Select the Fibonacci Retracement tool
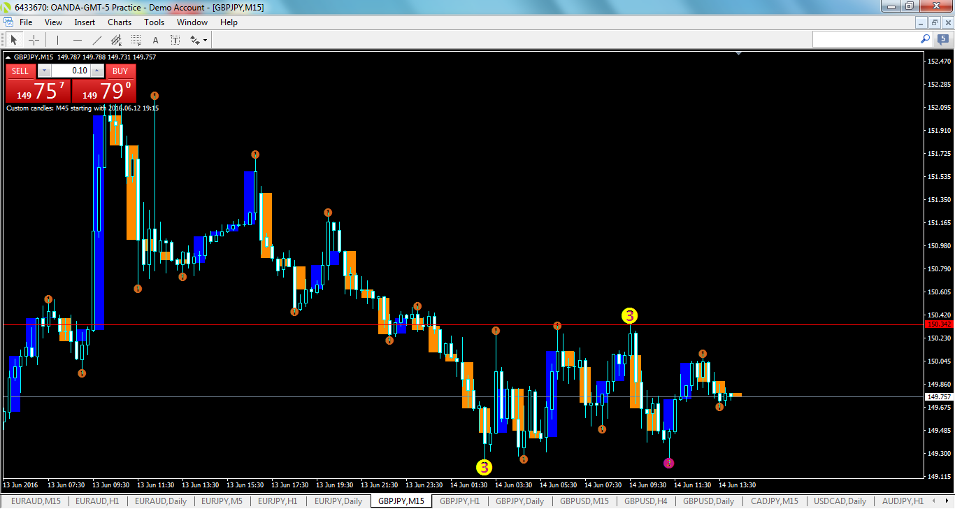 (136, 40)
